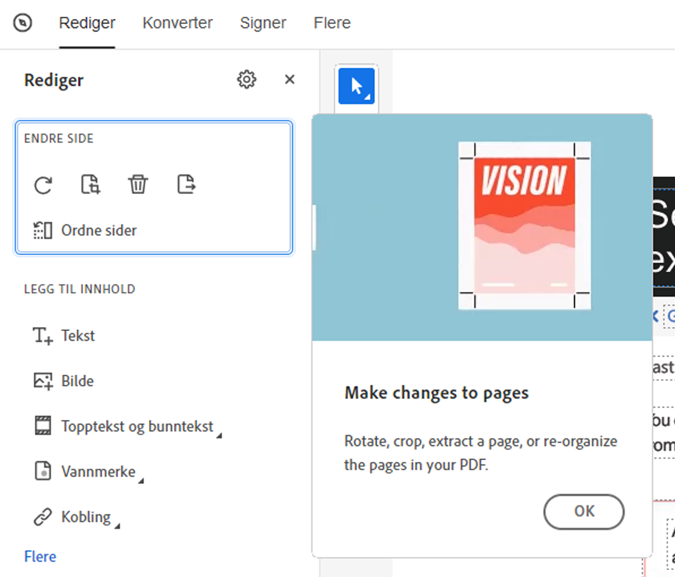The width and height of the screenshot is (675, 577).
Task: Close the Rediger side panel
Action: [289, 79]
